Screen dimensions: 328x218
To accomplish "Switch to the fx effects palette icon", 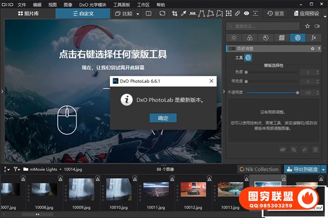I will tap(313, 38).
